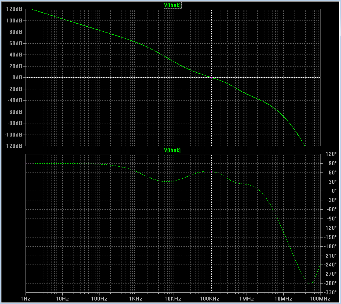Click the -90° phase axis label
Image resolution: width=341 pixels, height=304 pixels.
click(x=332, y=219)
